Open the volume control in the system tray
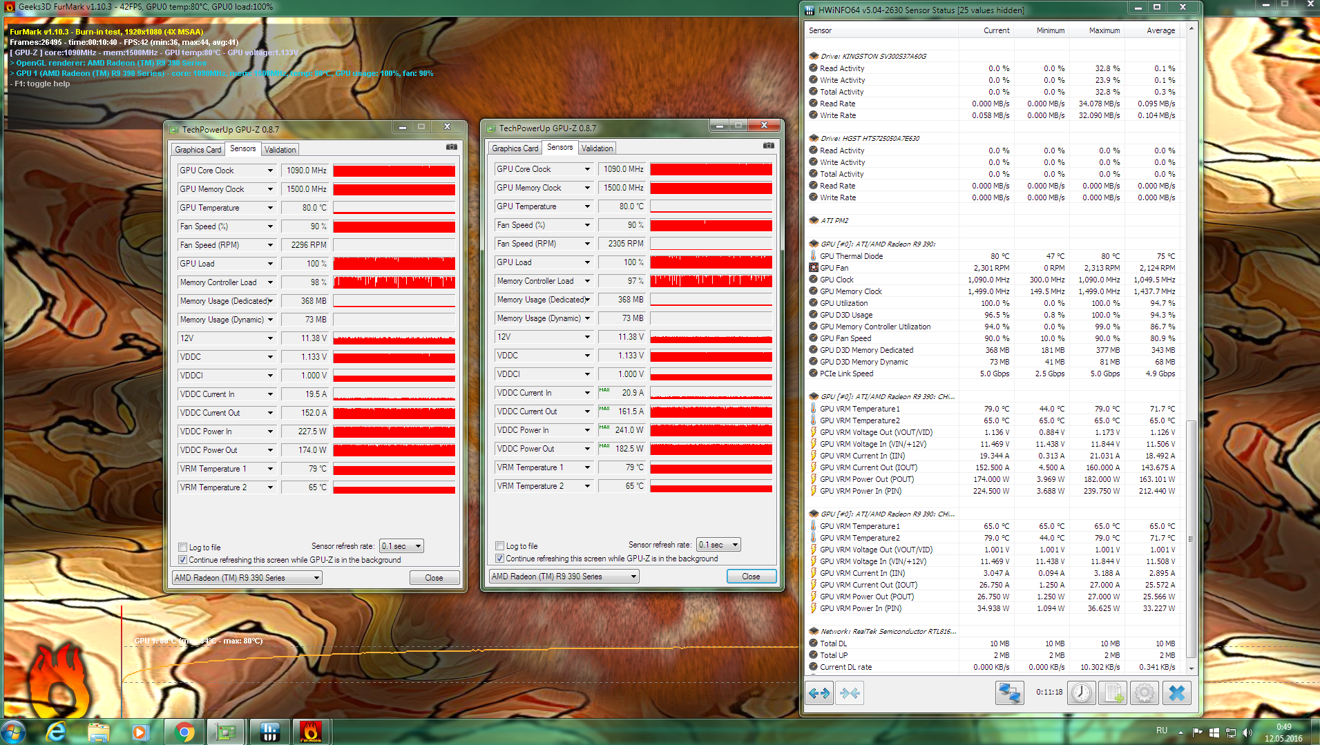The width and height of the screenshot is (1320, 745). pos(1247,733)
